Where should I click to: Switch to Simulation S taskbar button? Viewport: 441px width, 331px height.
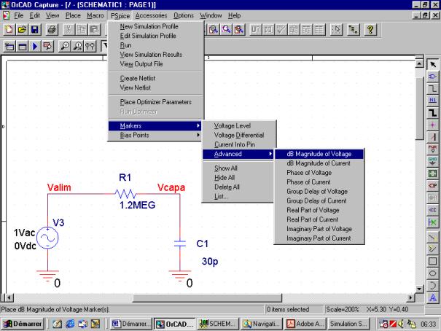point(348,324)
